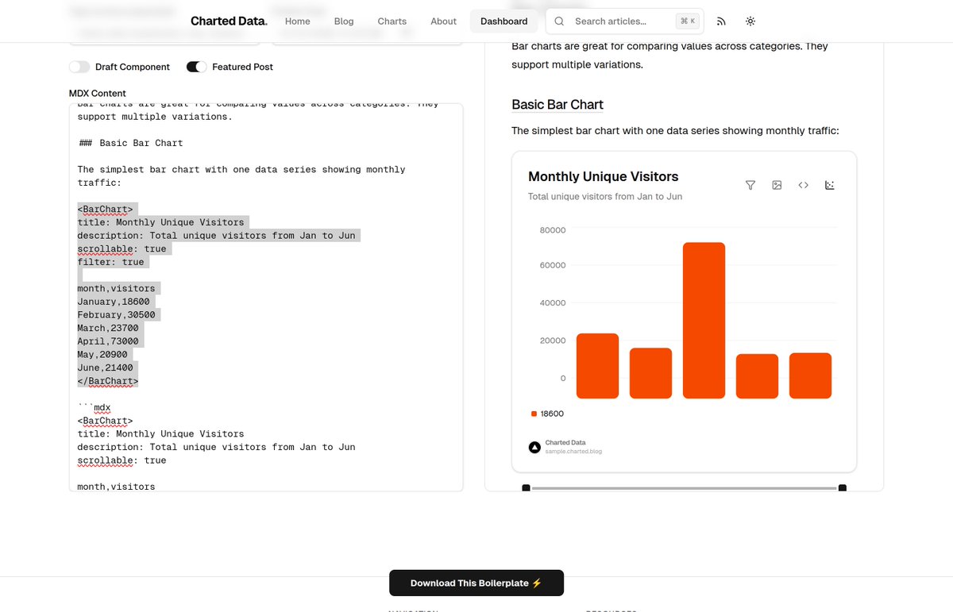Screen dimensions: 953x612
Task: Click the export-as-image icon on chart
Action: [777, 185]
